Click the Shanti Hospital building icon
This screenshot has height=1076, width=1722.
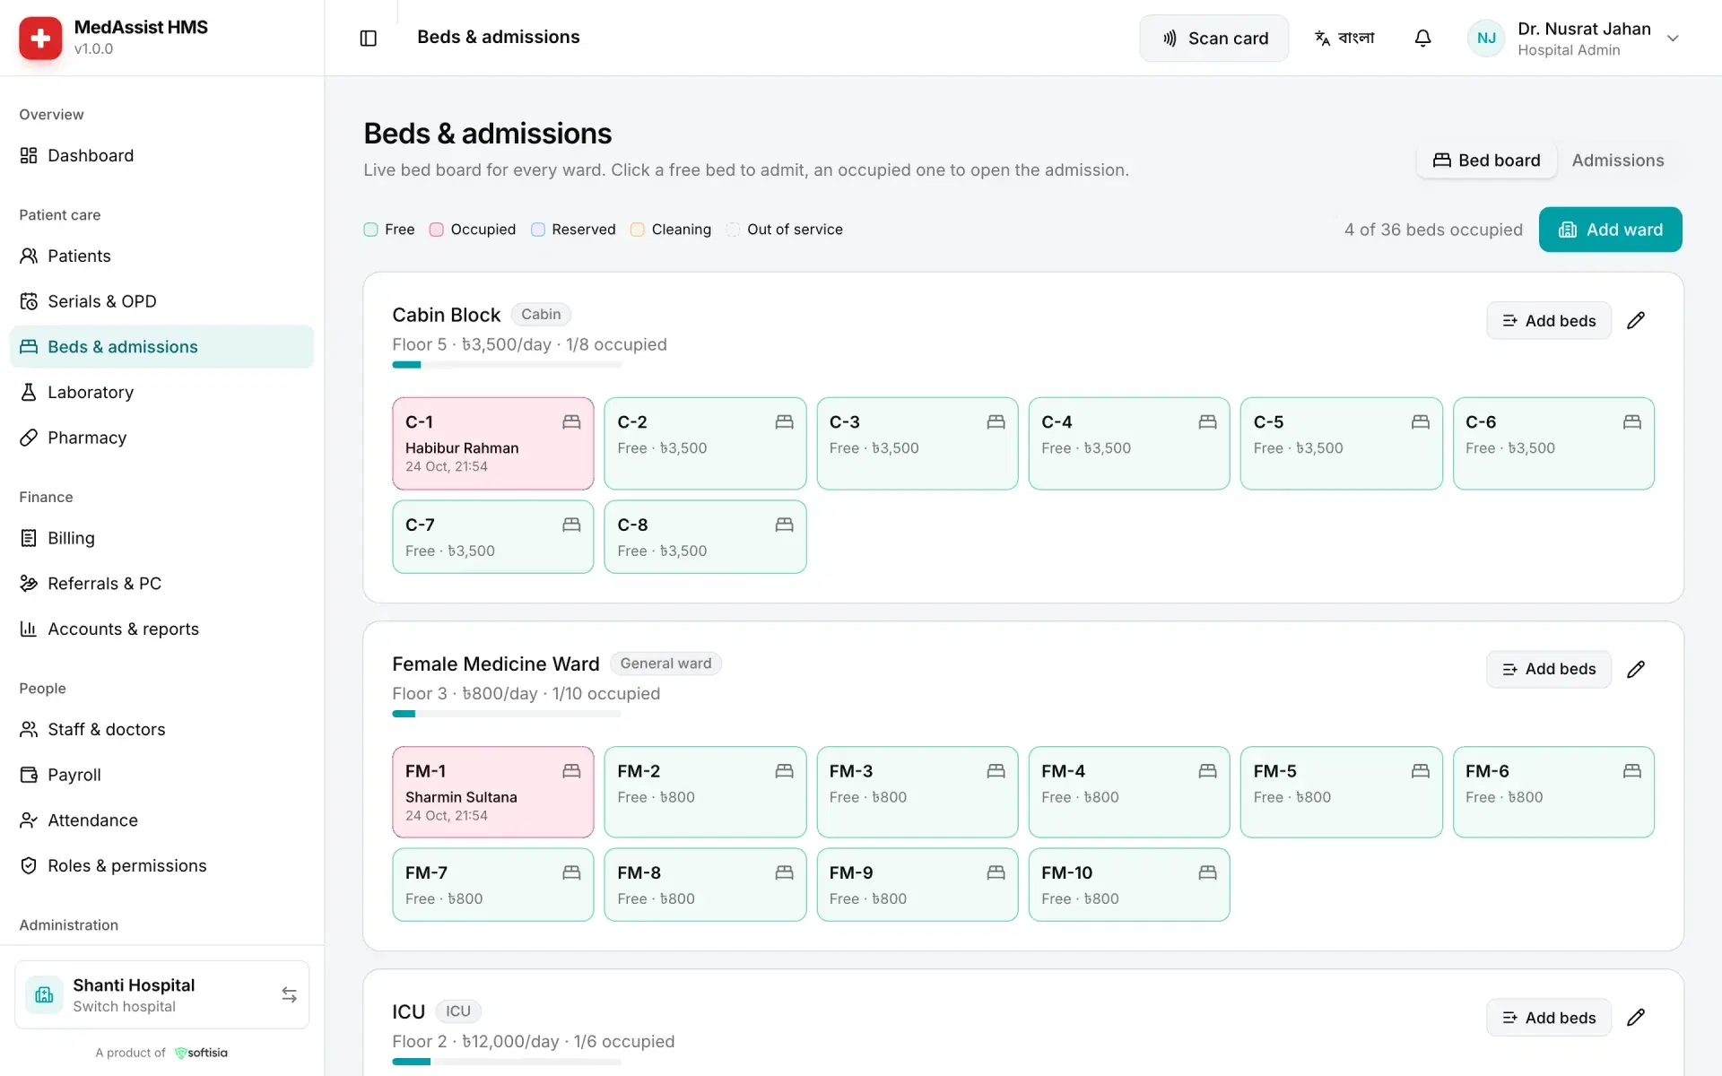point(44,994)
